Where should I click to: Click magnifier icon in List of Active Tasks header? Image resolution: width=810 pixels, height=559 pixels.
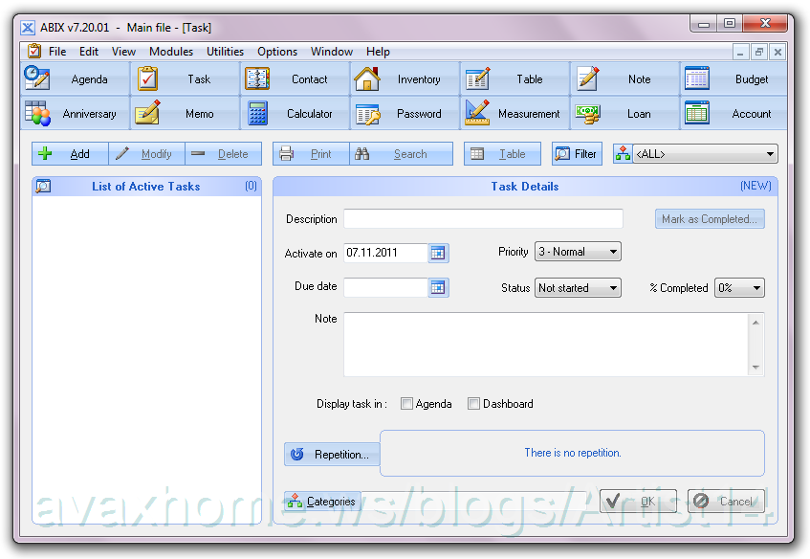(43, 186)
